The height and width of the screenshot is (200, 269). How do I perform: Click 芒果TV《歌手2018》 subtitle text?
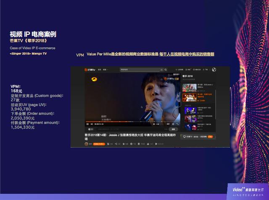point(29,41)
